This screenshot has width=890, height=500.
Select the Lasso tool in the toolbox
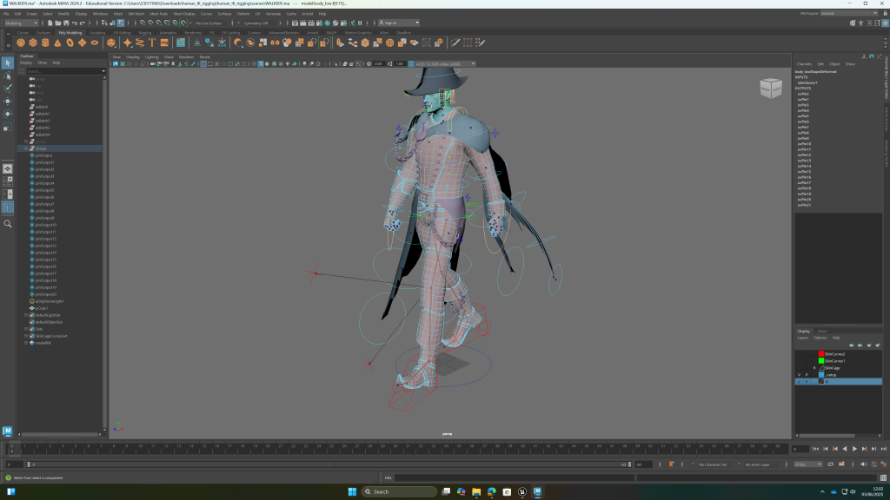[x=8, y=76]
